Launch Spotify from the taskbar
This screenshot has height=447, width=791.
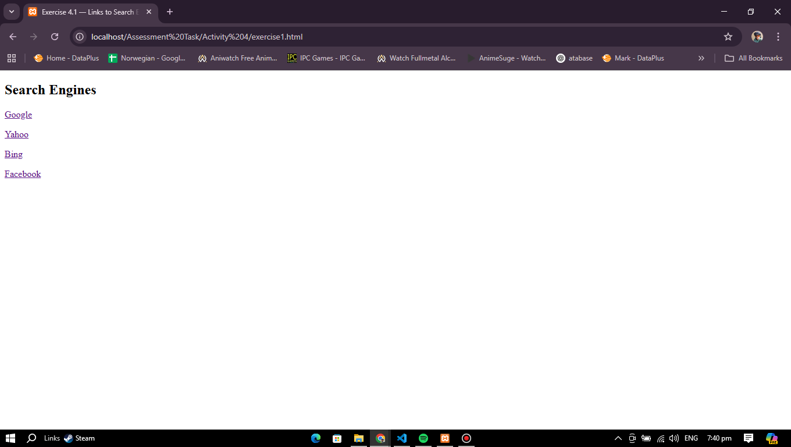pos(423,438)
